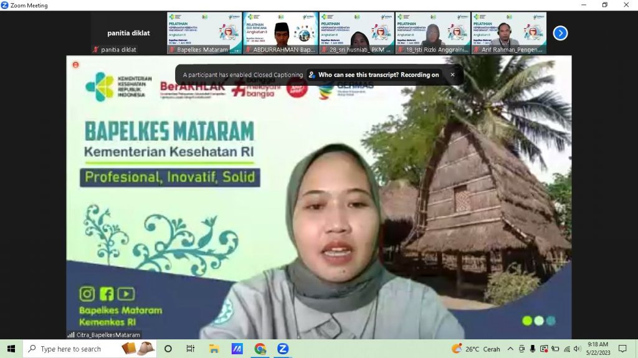This screenshot has height=358, width=638.
Task: Click muted mic icon on Bapelkes Mataram tile
Action: [172, 50]
